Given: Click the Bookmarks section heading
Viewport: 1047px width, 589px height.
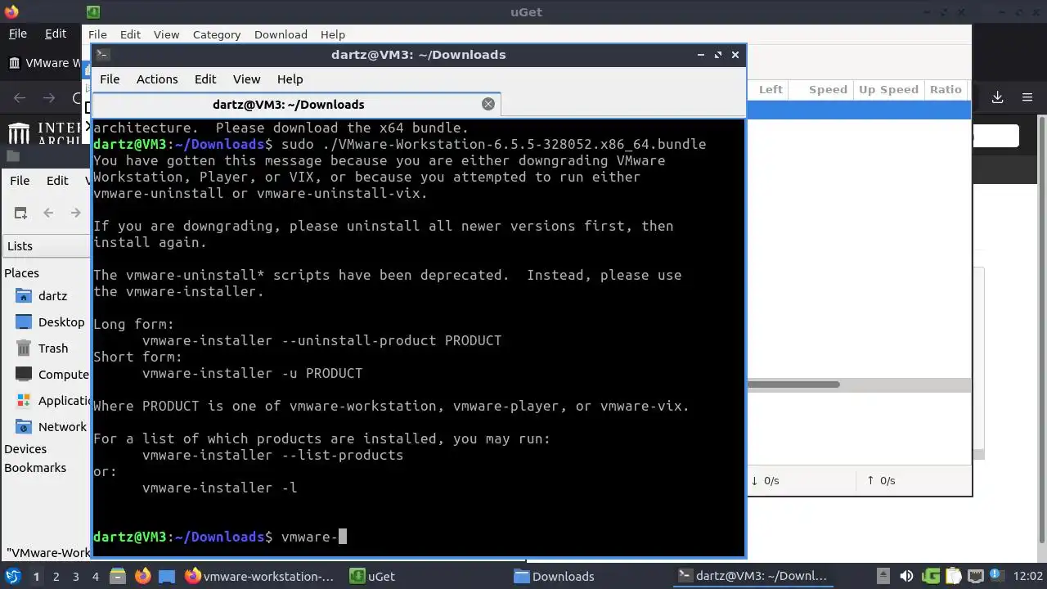Looking at the screenshot, I should tap(35, 467).
